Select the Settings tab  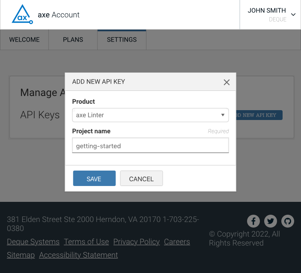coord(122,39)
